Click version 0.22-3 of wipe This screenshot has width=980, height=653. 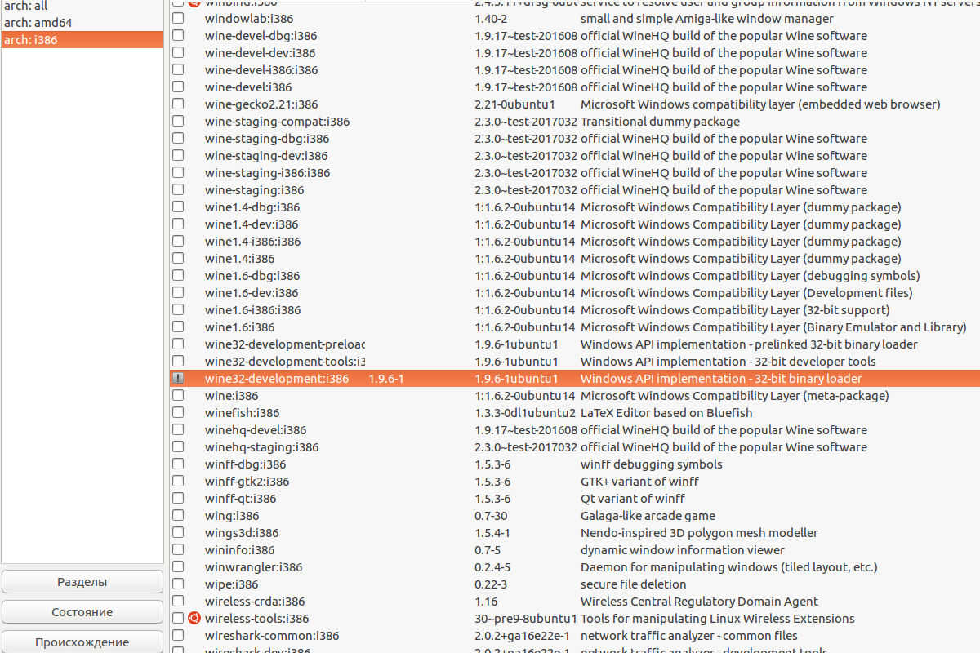click(x=491, y=584)
